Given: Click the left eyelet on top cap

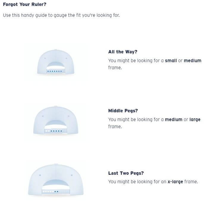Looking at the screenshot, I should coord(45,58).
